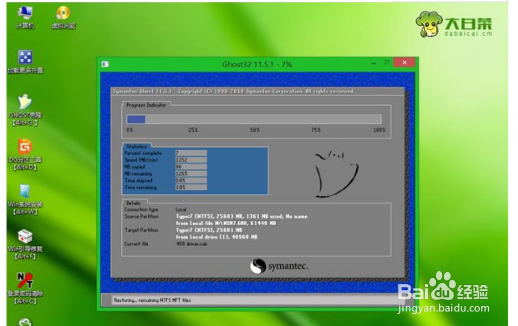The height and width of the screenshot is (326, 518).
Task: Click the Connection type value Local
Action: click(181, 209)
